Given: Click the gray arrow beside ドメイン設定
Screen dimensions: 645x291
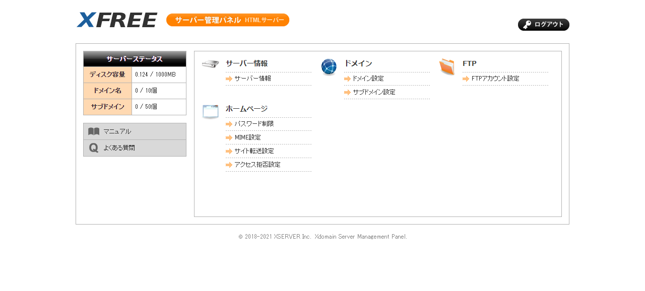Looking at the screenshot, I should (x=347, y=79).
